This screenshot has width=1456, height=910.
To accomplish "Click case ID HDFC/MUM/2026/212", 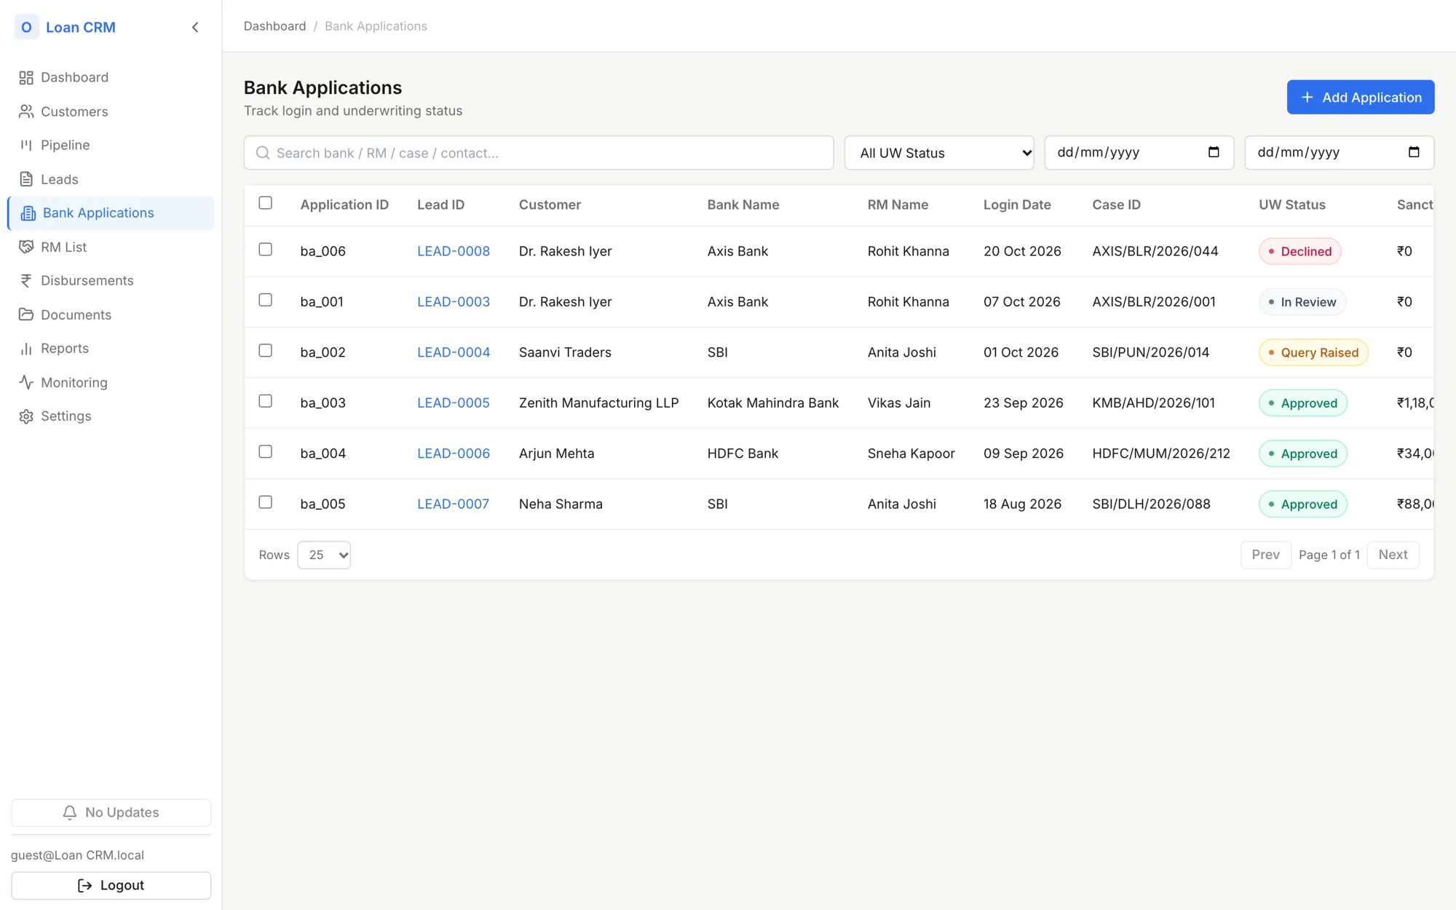I will pyautogui.click(x=1161, y=454).
